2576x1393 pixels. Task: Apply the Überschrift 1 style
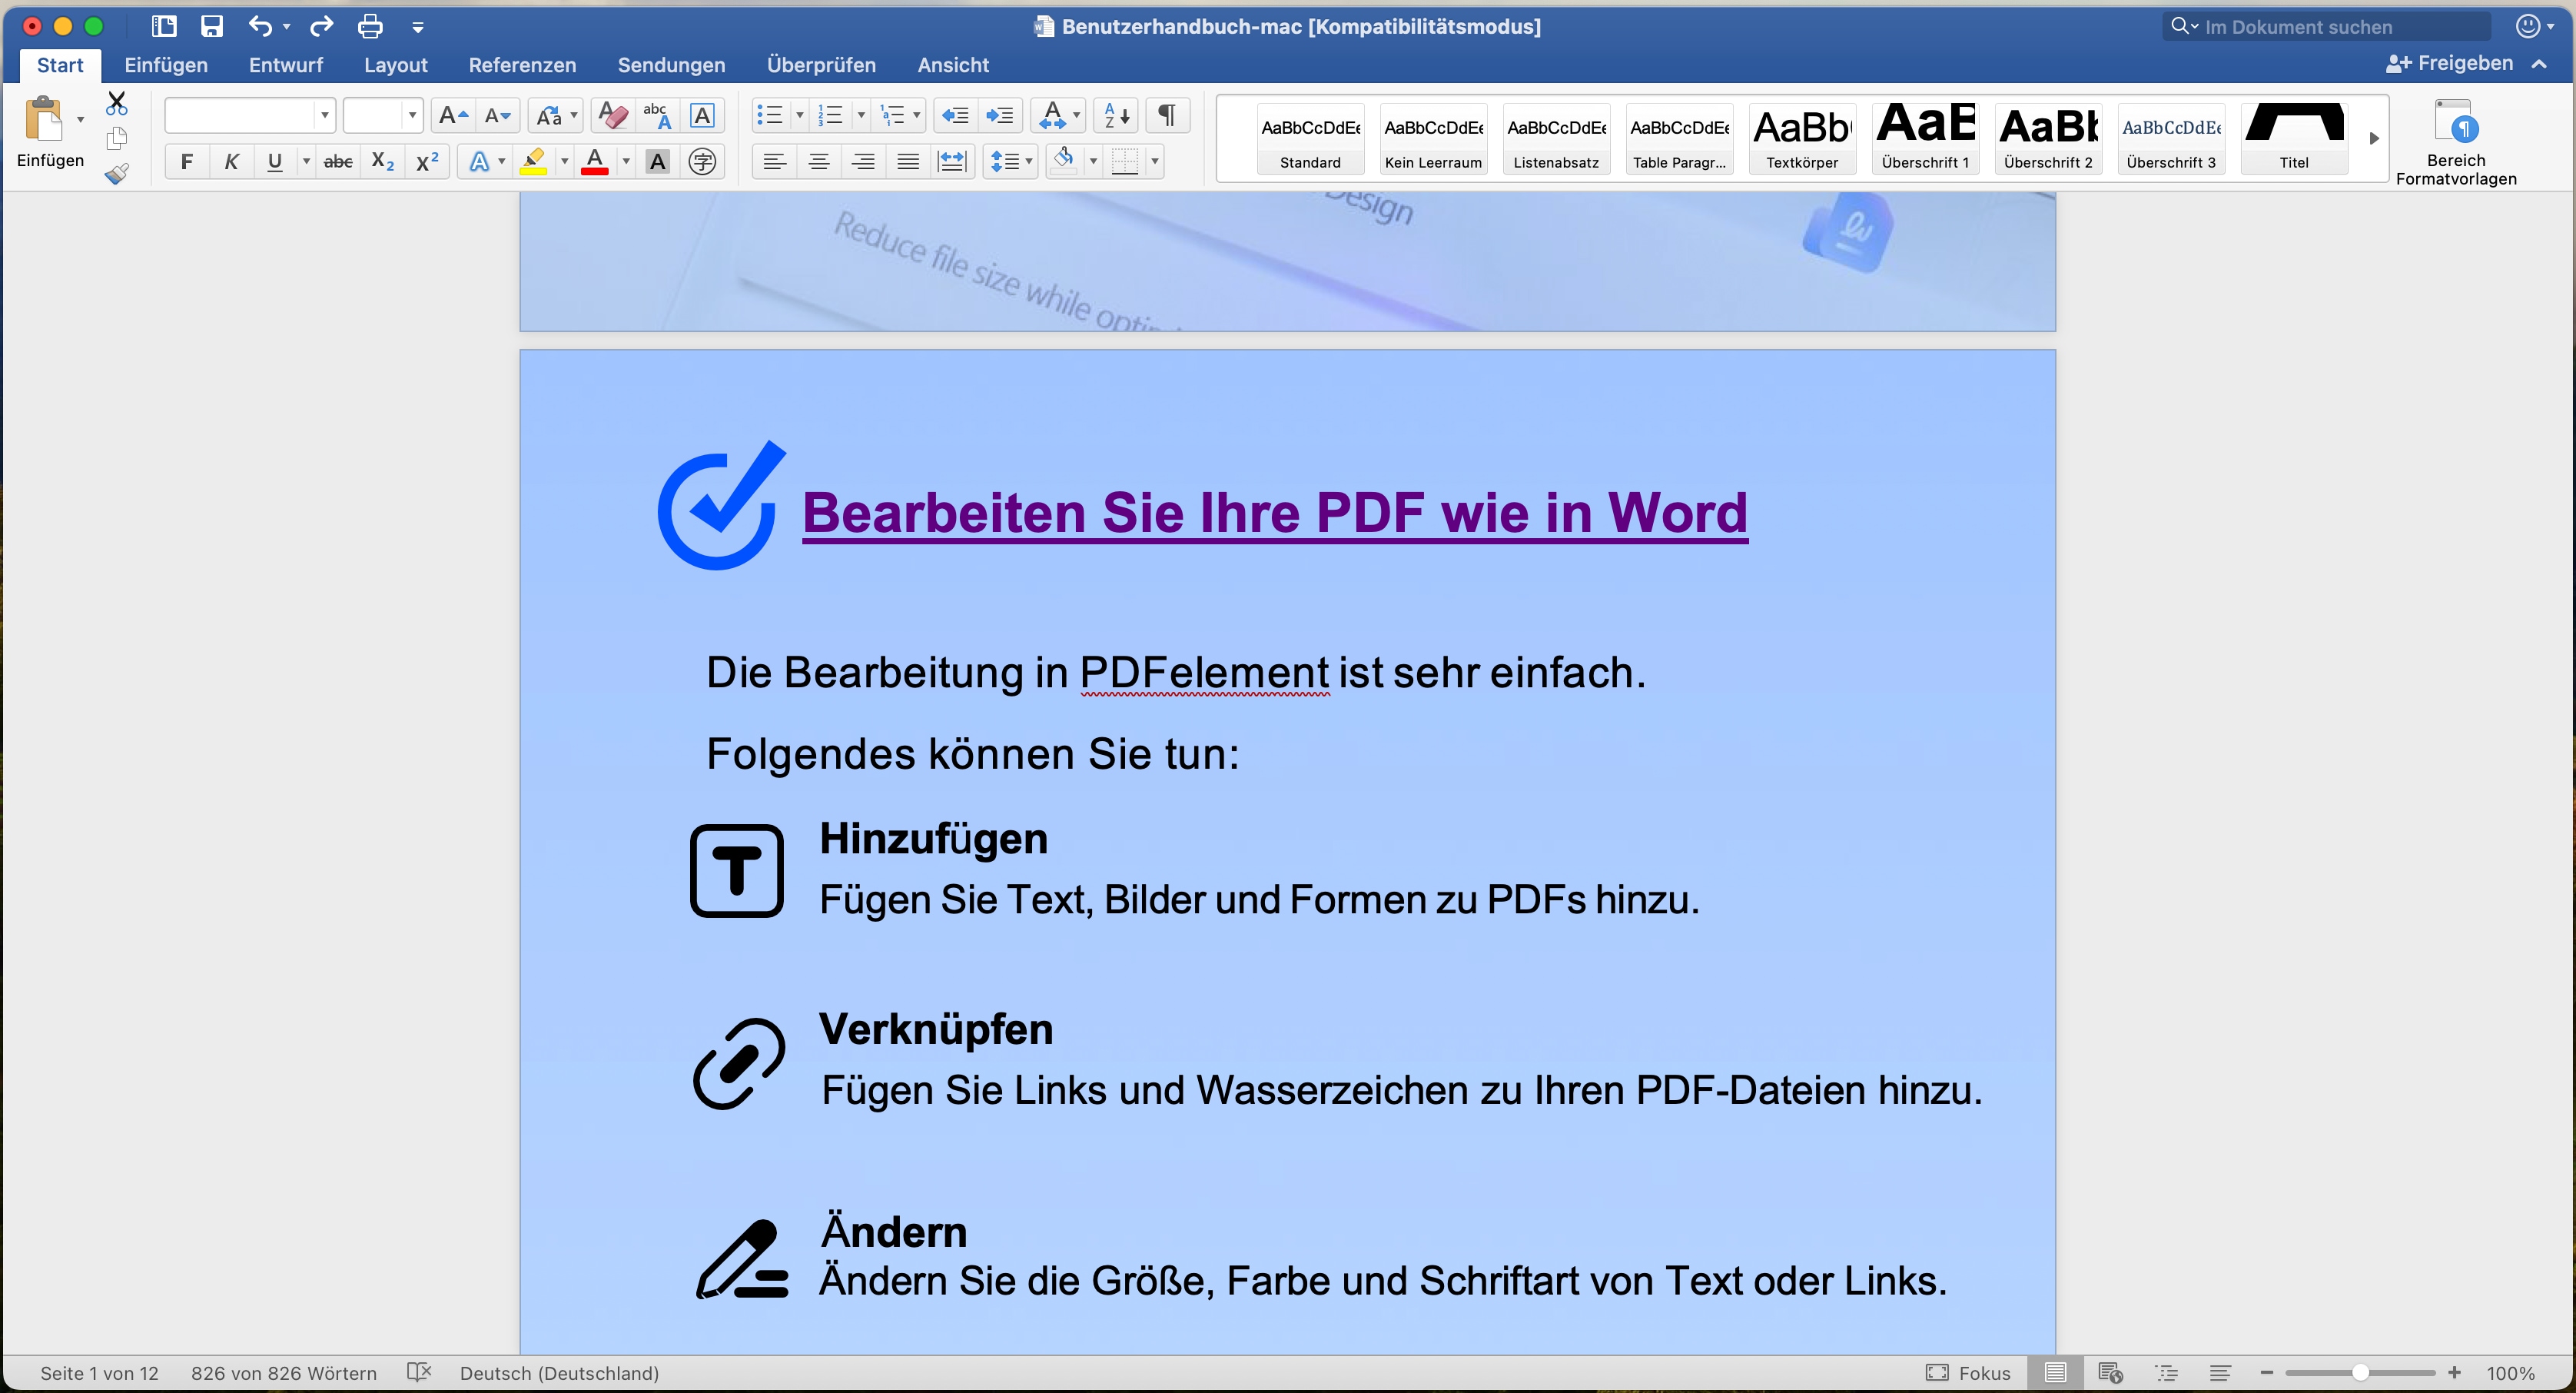pos(1925,138)
